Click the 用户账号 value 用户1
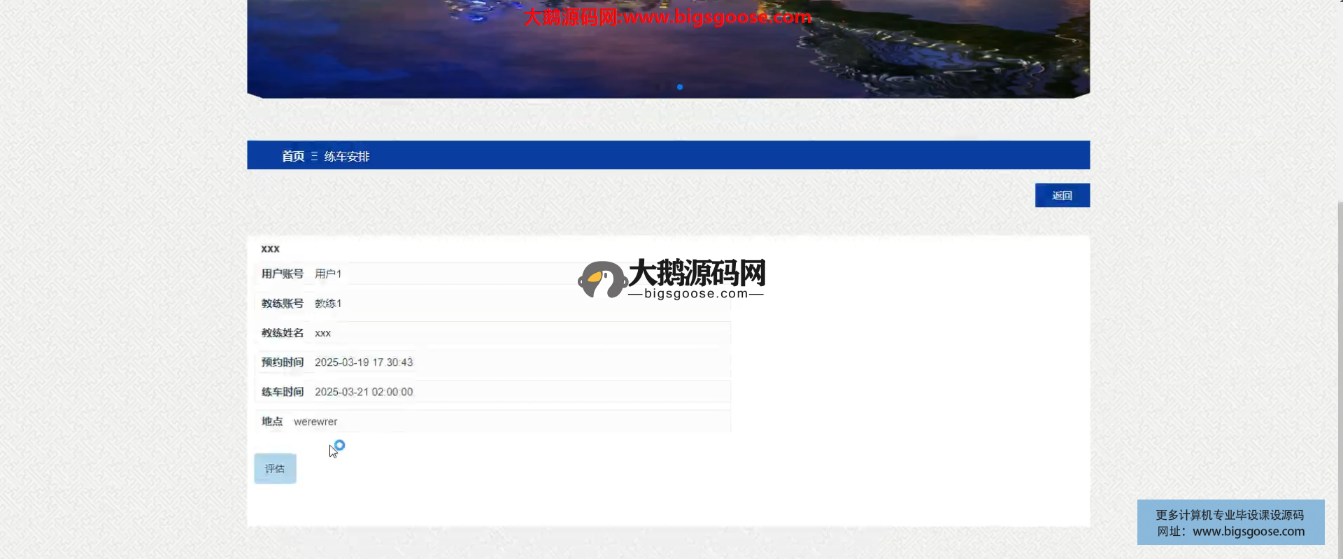The width and height of the screenshot is (1343, 559). [328, 274]
